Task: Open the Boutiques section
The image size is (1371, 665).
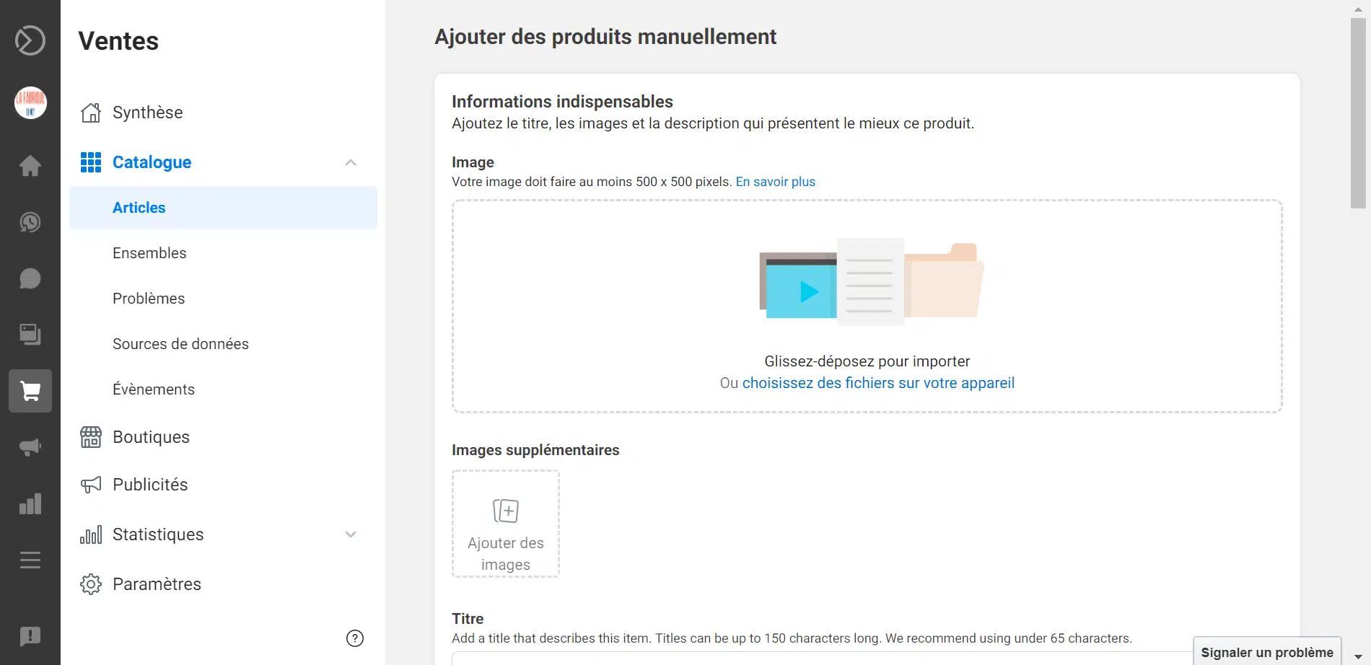Action: click(x=151, y=437)
